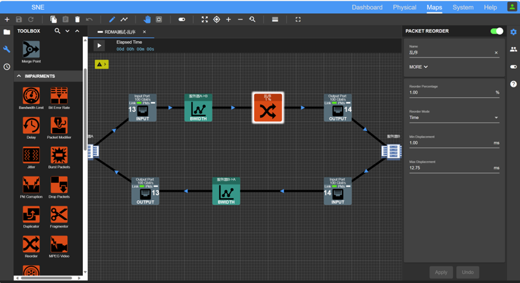The width and height of the screenshot is (520, 283).
Task: Select the Burst Packets impairment
Action: click(x=59, y=157)
